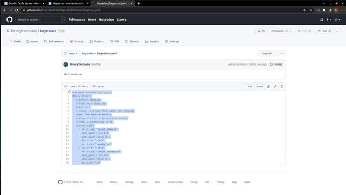This screenshot has width=346, height=195.
Task: Open Chrome three-dot menu
Action: [342, 10]
